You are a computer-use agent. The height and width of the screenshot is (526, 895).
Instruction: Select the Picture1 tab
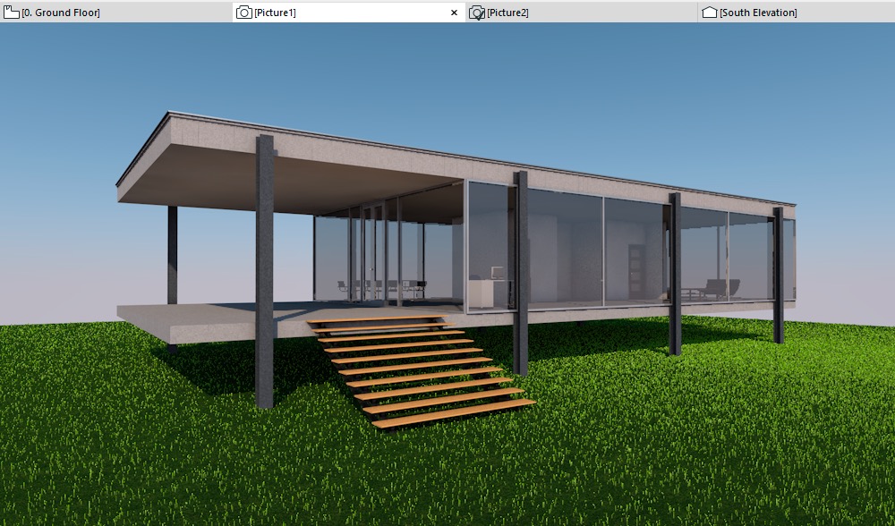coord(349,12)
